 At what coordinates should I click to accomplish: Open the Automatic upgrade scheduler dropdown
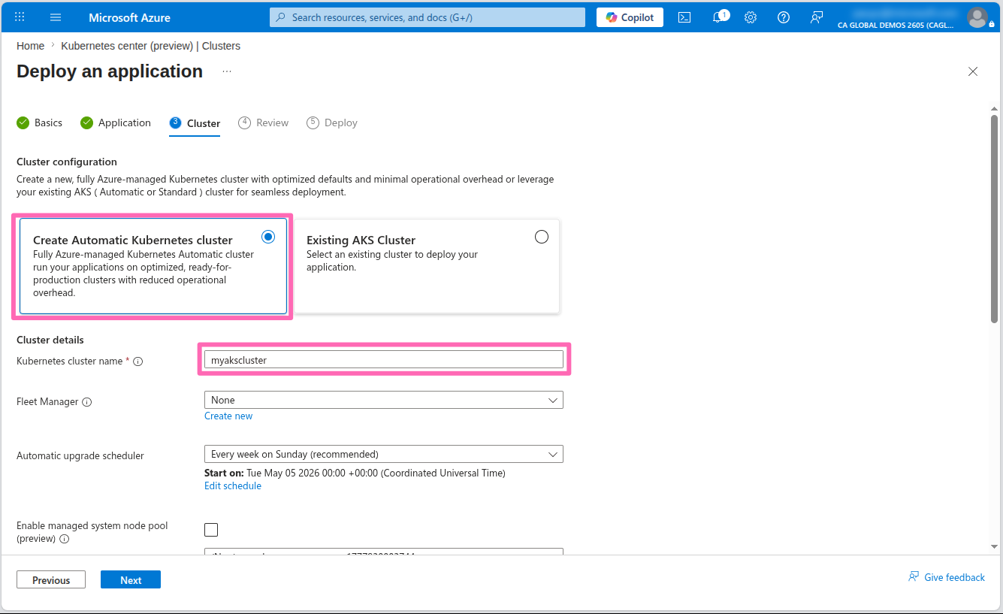(x=384, y=454)
